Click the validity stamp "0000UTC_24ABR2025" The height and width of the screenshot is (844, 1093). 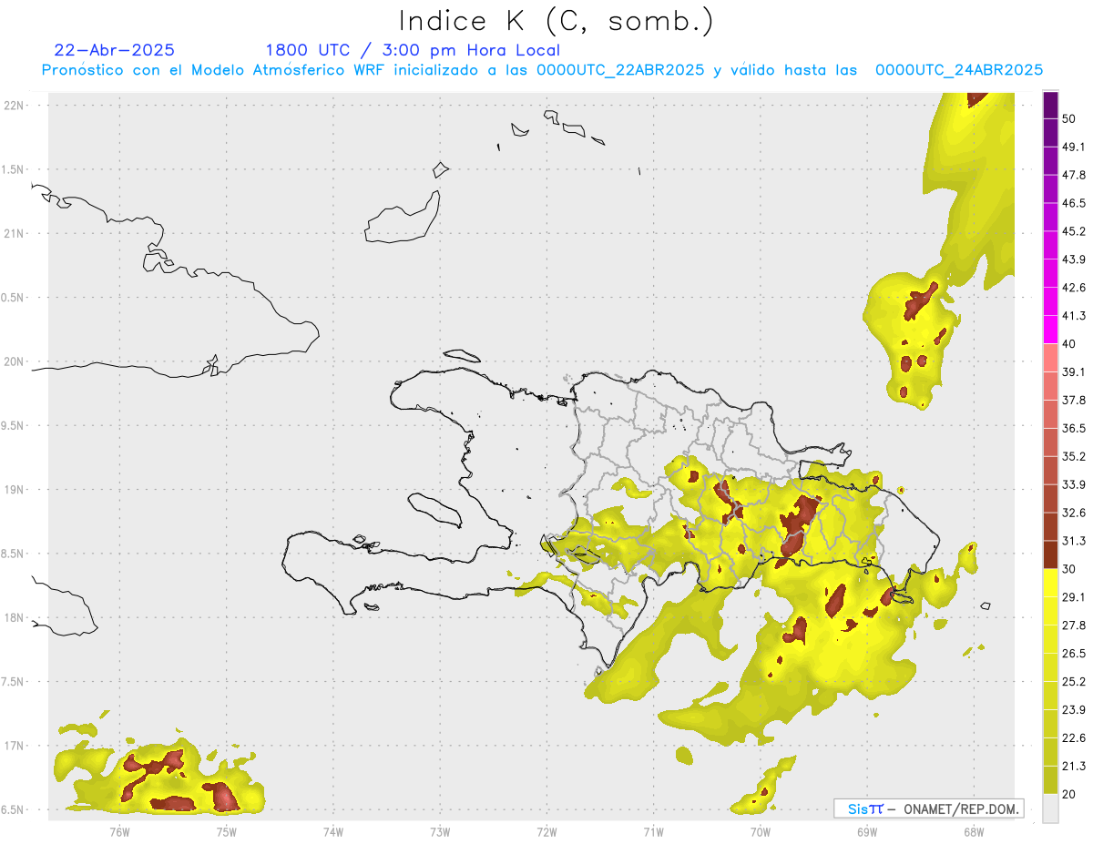(x=959, y=70)
